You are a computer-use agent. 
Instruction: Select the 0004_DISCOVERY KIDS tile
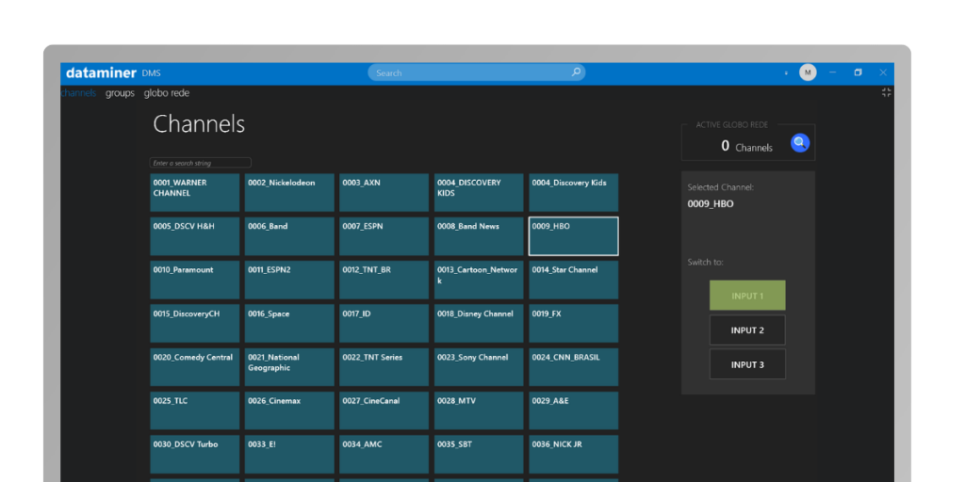pos(479,192)
